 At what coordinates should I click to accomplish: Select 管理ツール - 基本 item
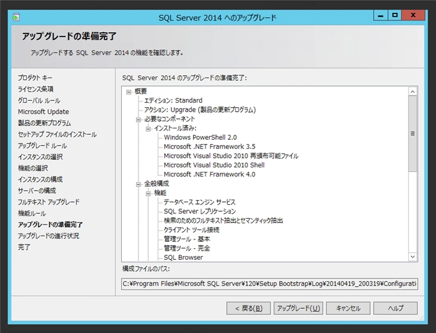(187, 239)
